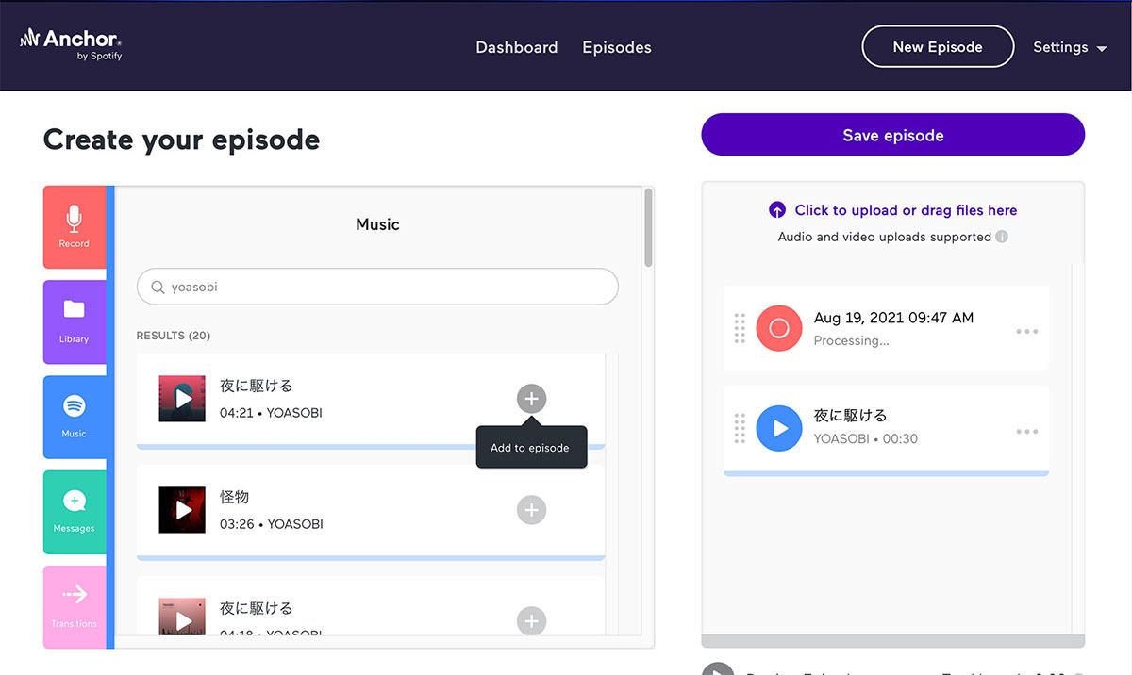The image size is (1132, 675).
Task: Preview the 04:21 夜に駆ける track thumbnail
Action: point(182,399)
